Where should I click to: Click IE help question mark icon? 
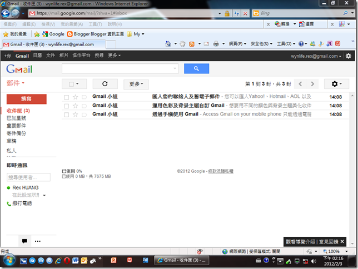coord(301,43)
